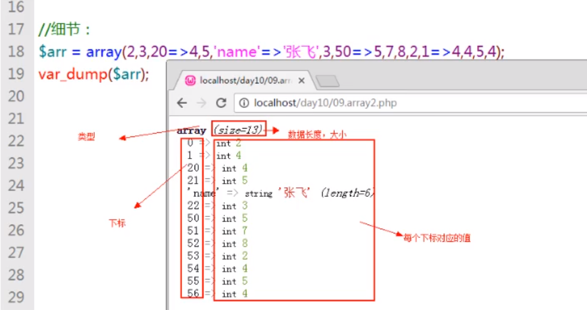Click line number 17 in the gutter
This screenshot has height=310, width=587.
click(x=16, y=29)
